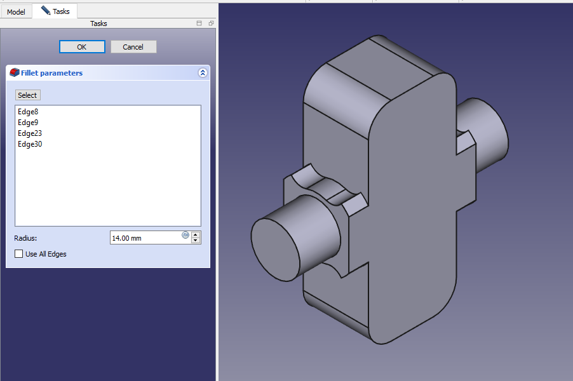Increase the radius with the up arrow
This screenshot has height=381, width=573.
tap(196, 234)
